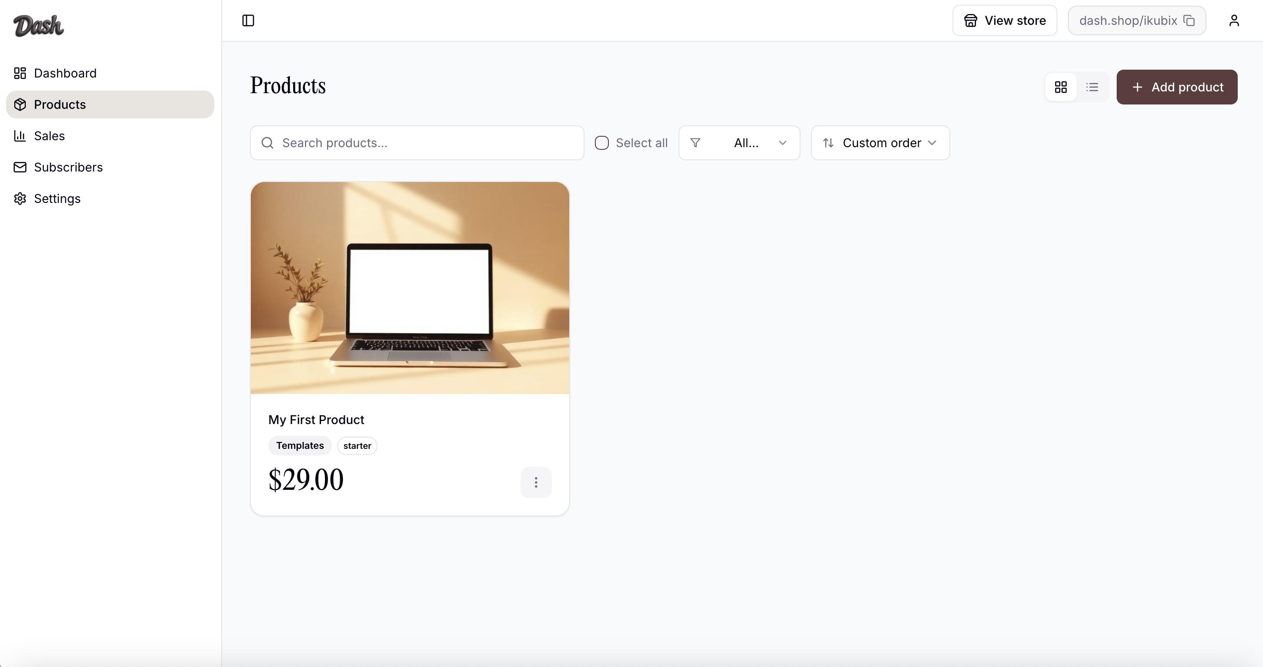Go to Dashboard in the sidebar
Viewport: 1263px width, 667px height.
coord(65,73)
